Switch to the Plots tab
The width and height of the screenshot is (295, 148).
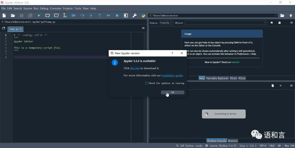[233, 78]
